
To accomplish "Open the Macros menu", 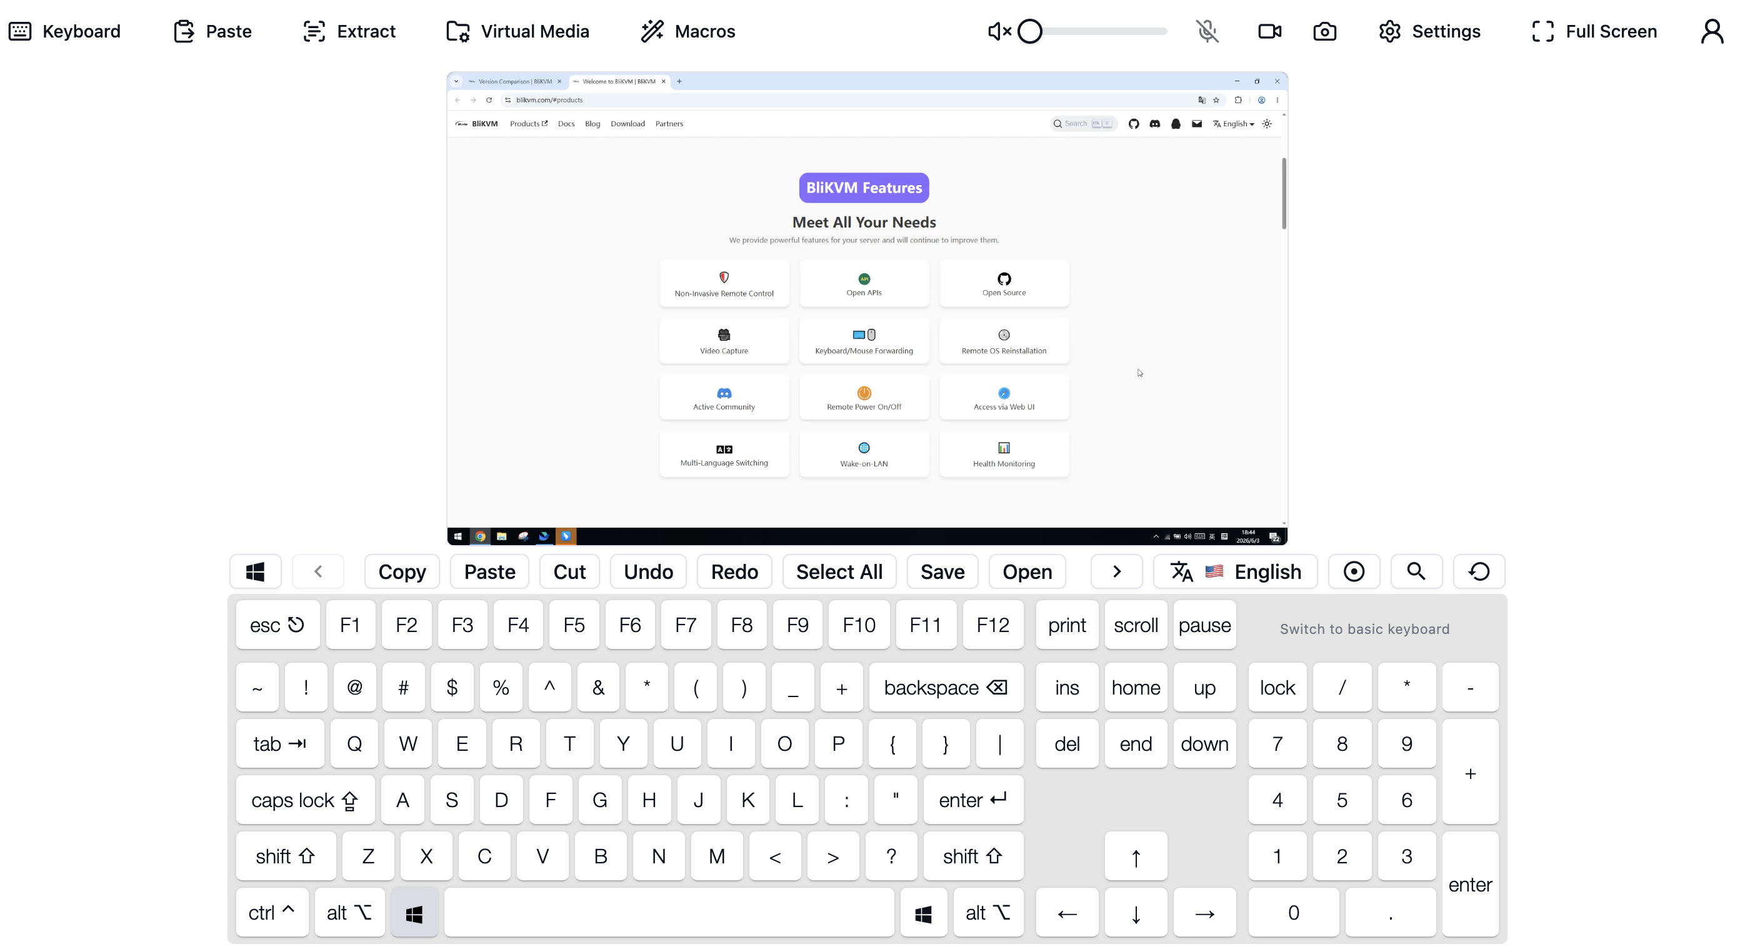I will coord(688,31).
